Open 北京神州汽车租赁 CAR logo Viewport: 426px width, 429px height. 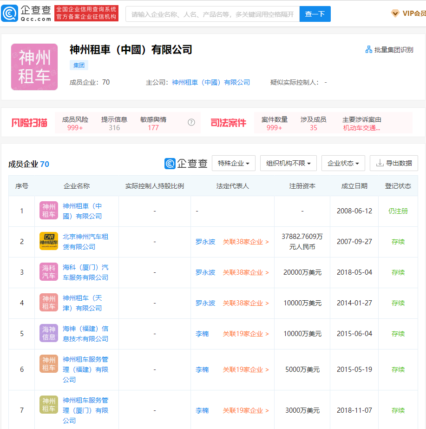pyautogui.click(x=49, y=241)
